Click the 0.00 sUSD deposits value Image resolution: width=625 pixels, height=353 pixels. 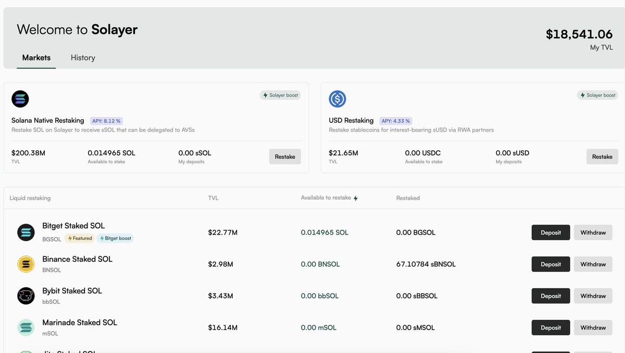coord(512,153)
